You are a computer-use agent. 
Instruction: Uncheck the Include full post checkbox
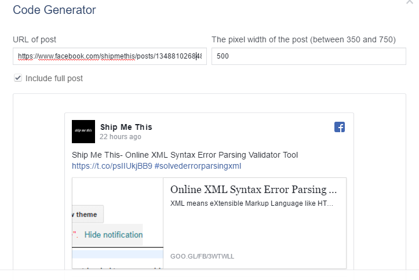[x=18, y=78]
